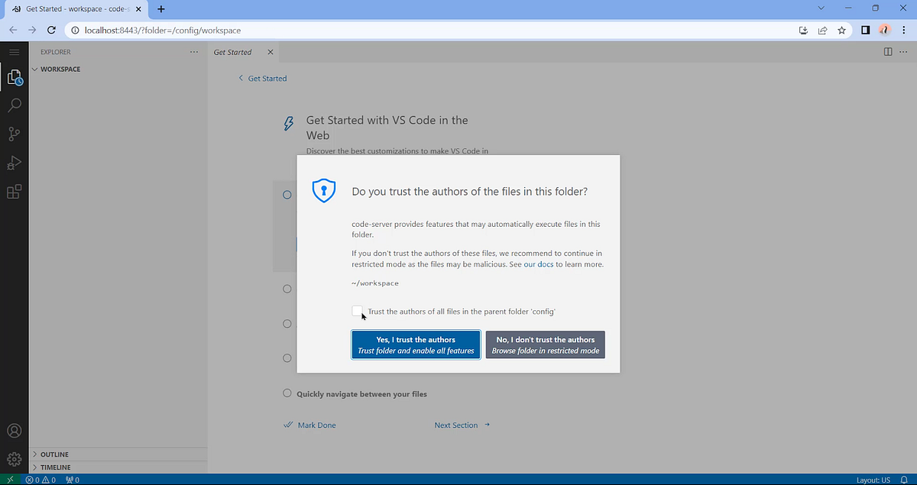This screenshot has width=917, height=485.
Task: Click 'Layout: US' in the status bar
Action: [873, 480]
